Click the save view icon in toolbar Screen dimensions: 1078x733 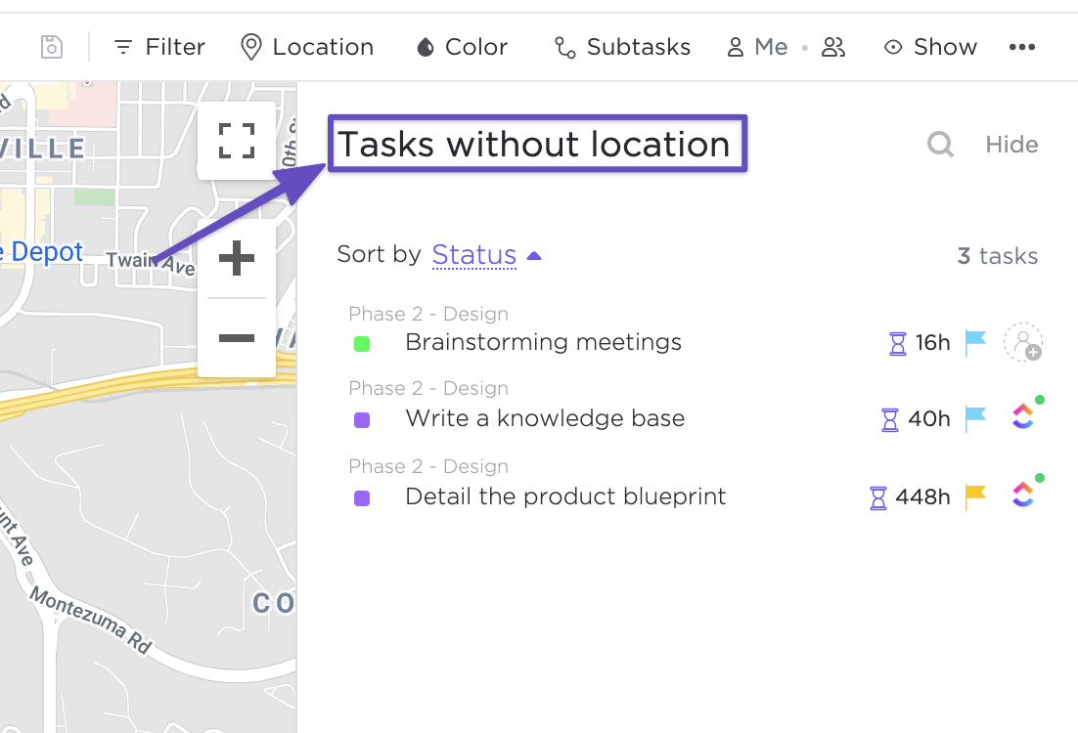point(52,47)
